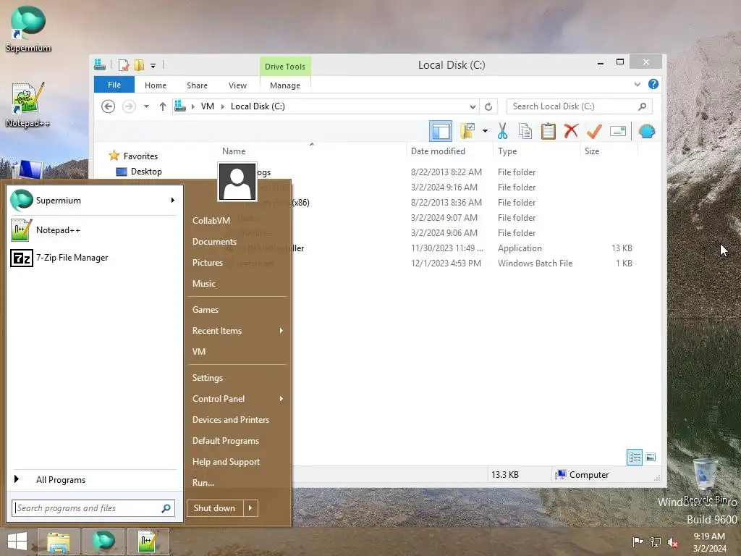Click the new folder toolbar icon
This screenshot has height=556, width=741.
point(467,131)
